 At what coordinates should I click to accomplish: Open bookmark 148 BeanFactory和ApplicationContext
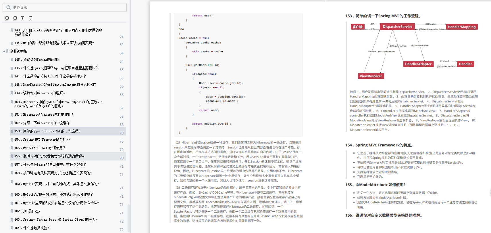pos(55,85)
